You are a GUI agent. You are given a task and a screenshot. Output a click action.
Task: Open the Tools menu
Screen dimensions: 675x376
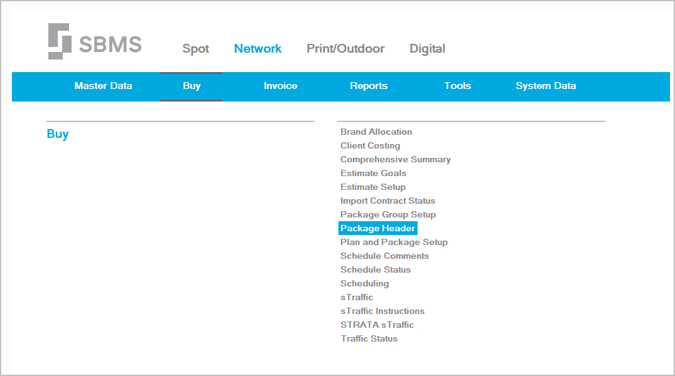(x=457, y=86)
